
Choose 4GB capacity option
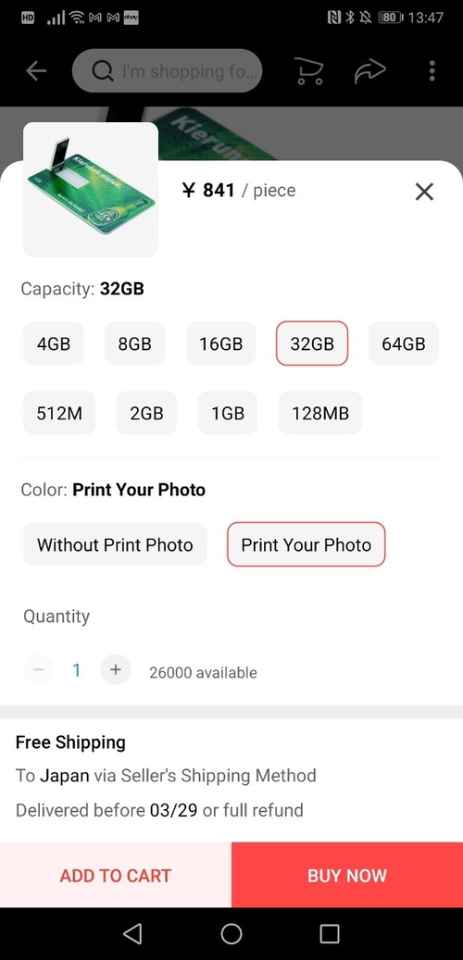pos(54,343)
